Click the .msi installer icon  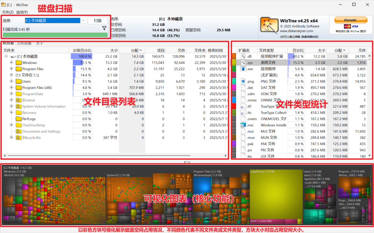tap(243, 125)
